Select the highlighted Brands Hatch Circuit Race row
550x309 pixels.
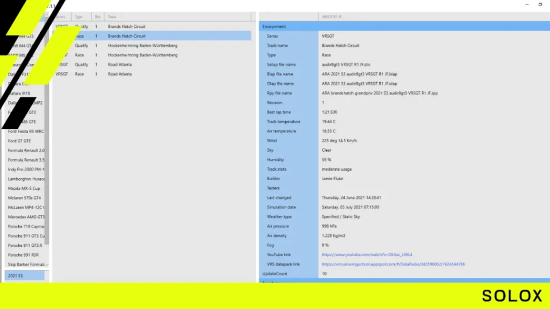pos(152,36)
